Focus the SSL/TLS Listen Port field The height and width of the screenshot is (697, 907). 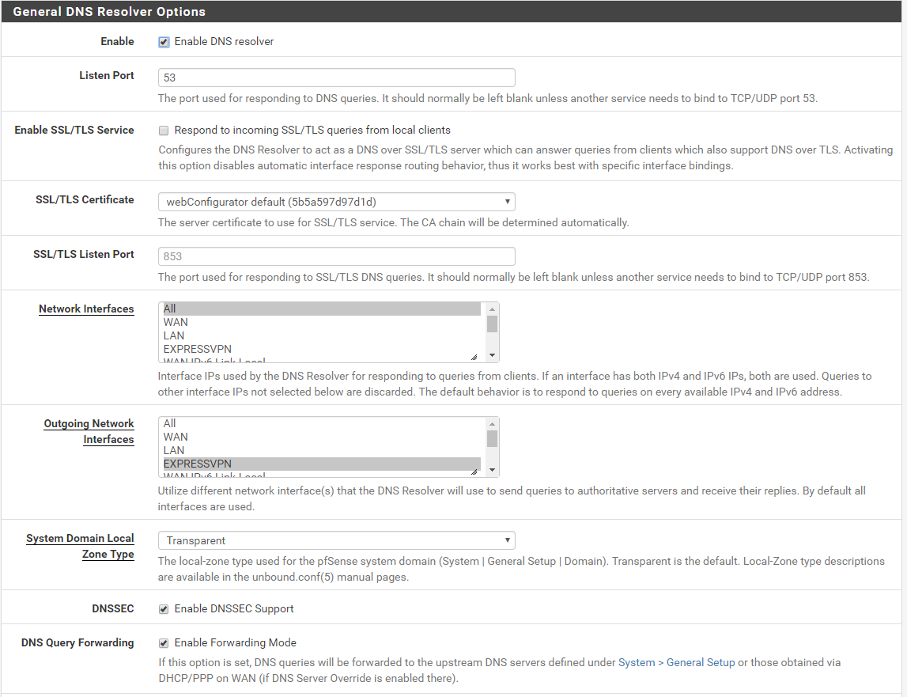tap(336, 256)
